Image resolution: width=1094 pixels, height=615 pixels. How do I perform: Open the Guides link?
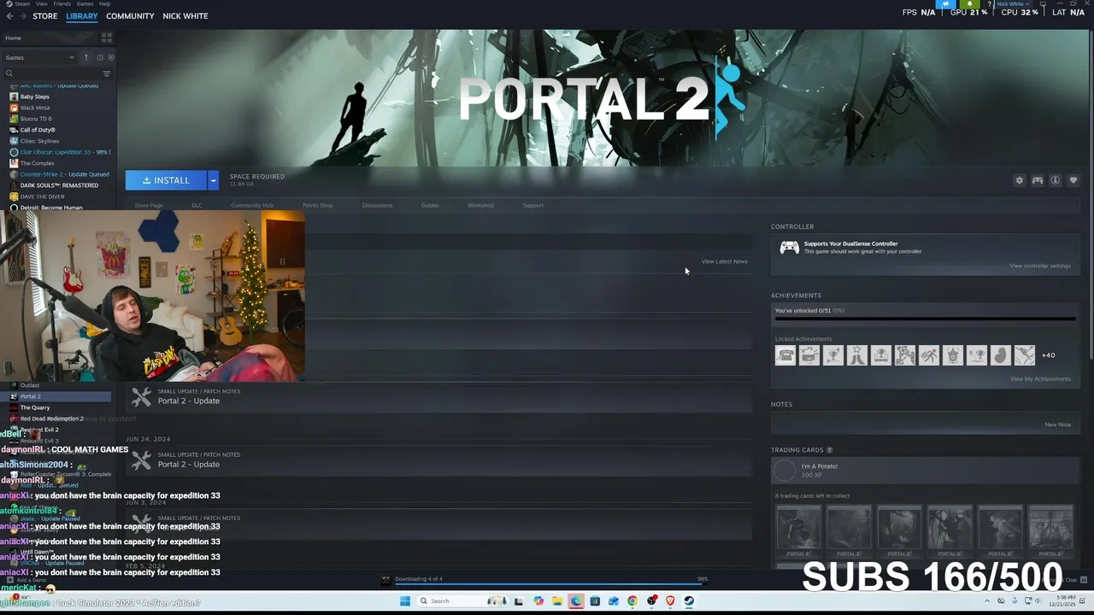[430, 205]
